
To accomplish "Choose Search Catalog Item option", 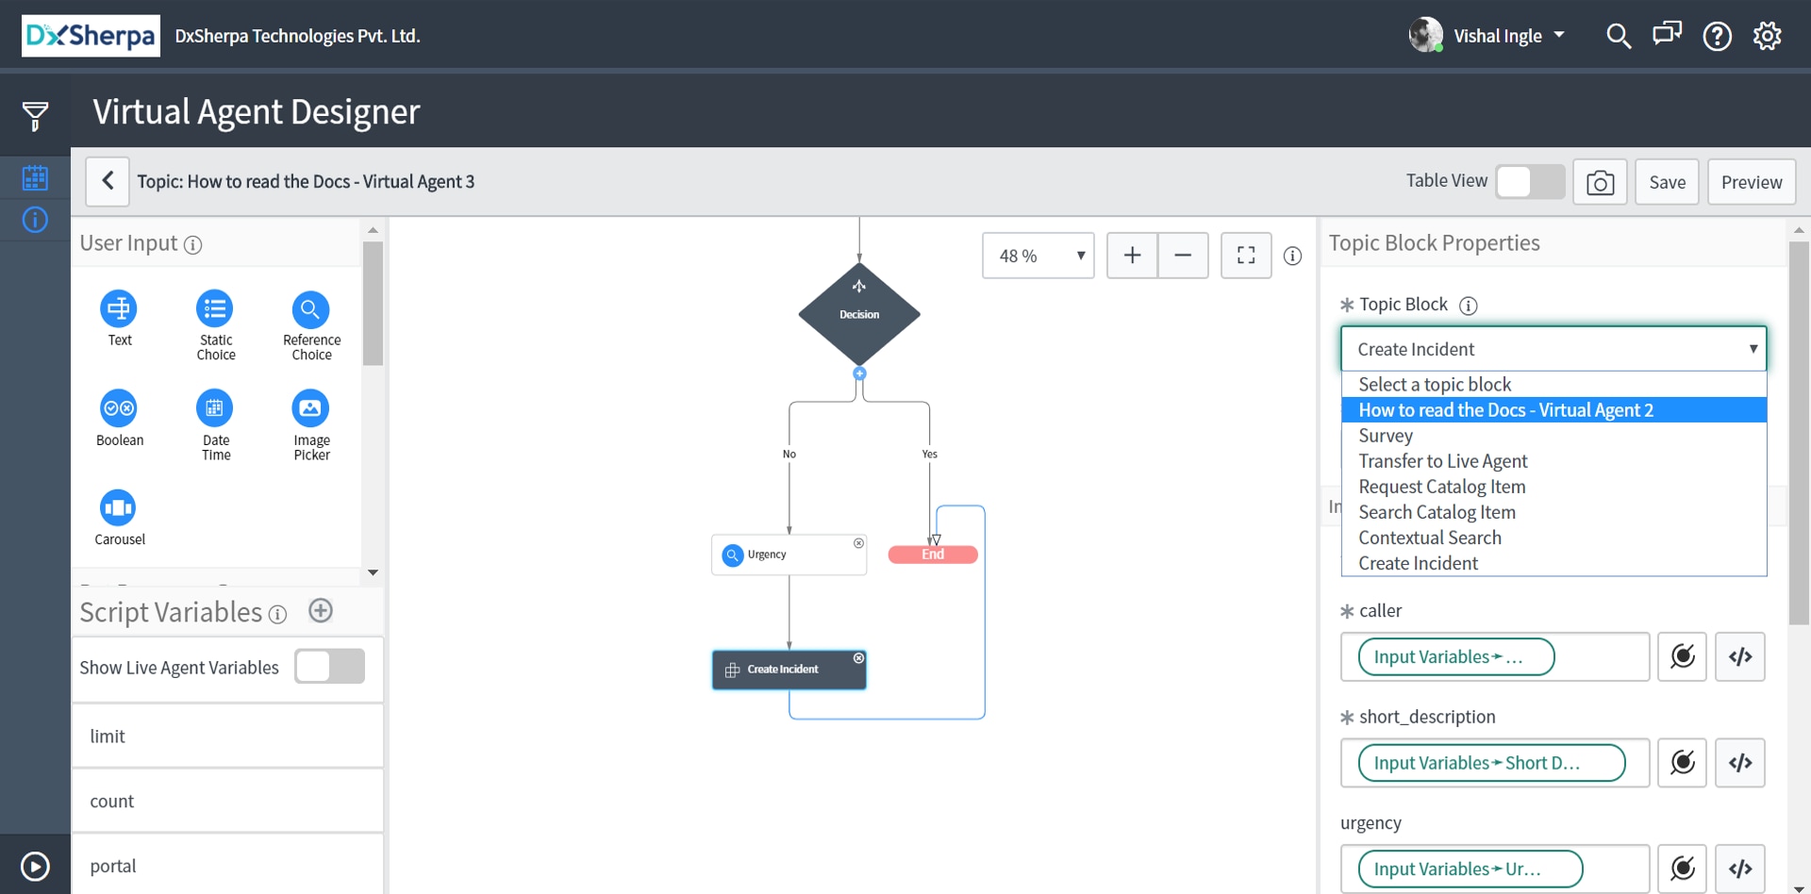I will (1553, 511).
